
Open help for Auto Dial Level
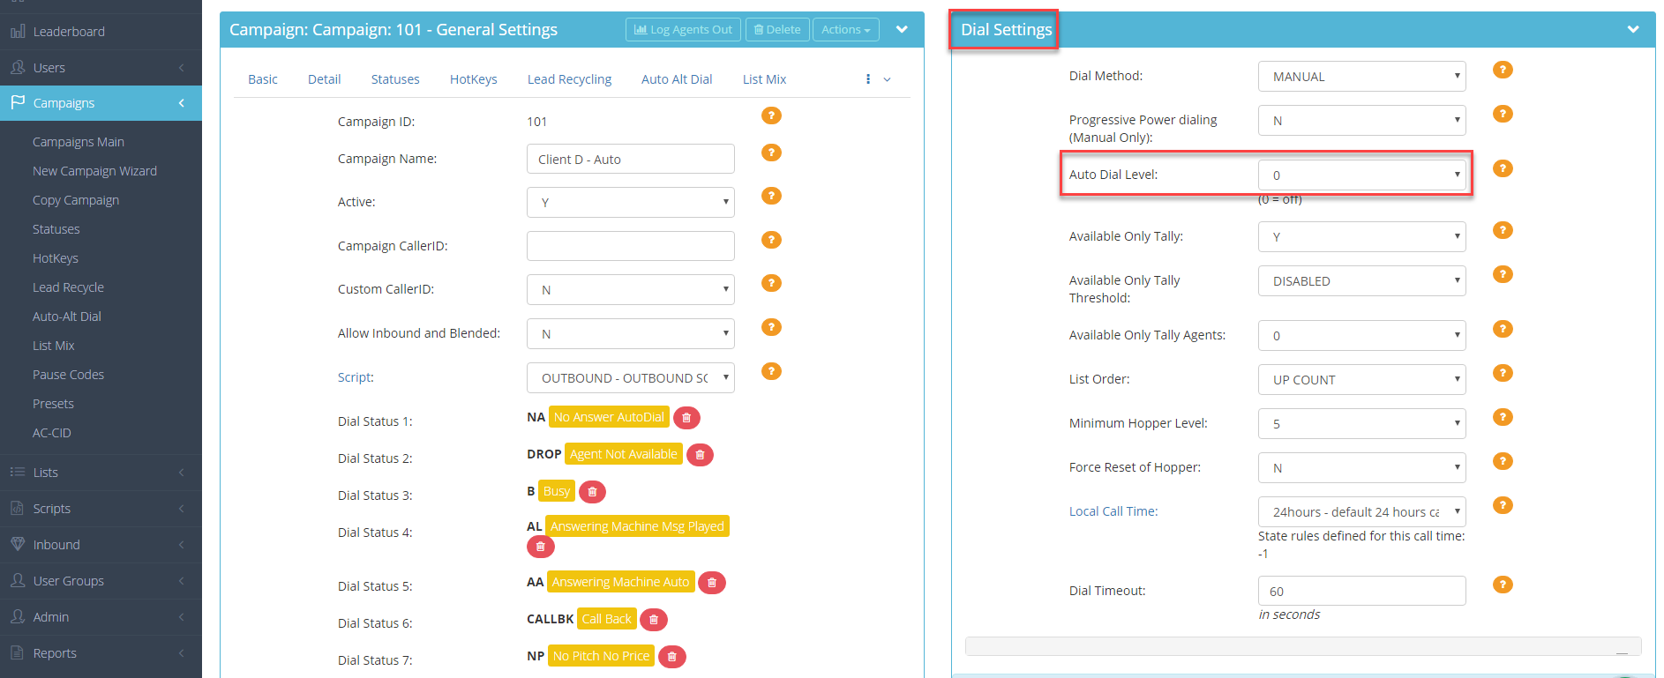click(1503, 168)
